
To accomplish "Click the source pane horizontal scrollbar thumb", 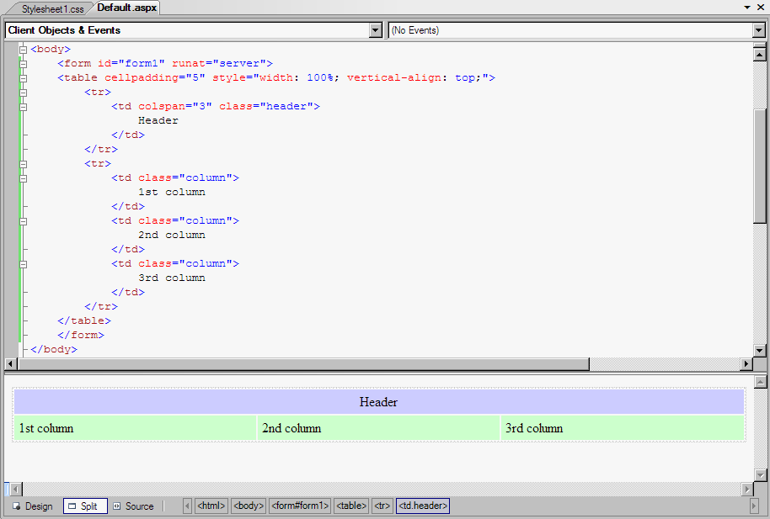I will [x=303, y=364].
